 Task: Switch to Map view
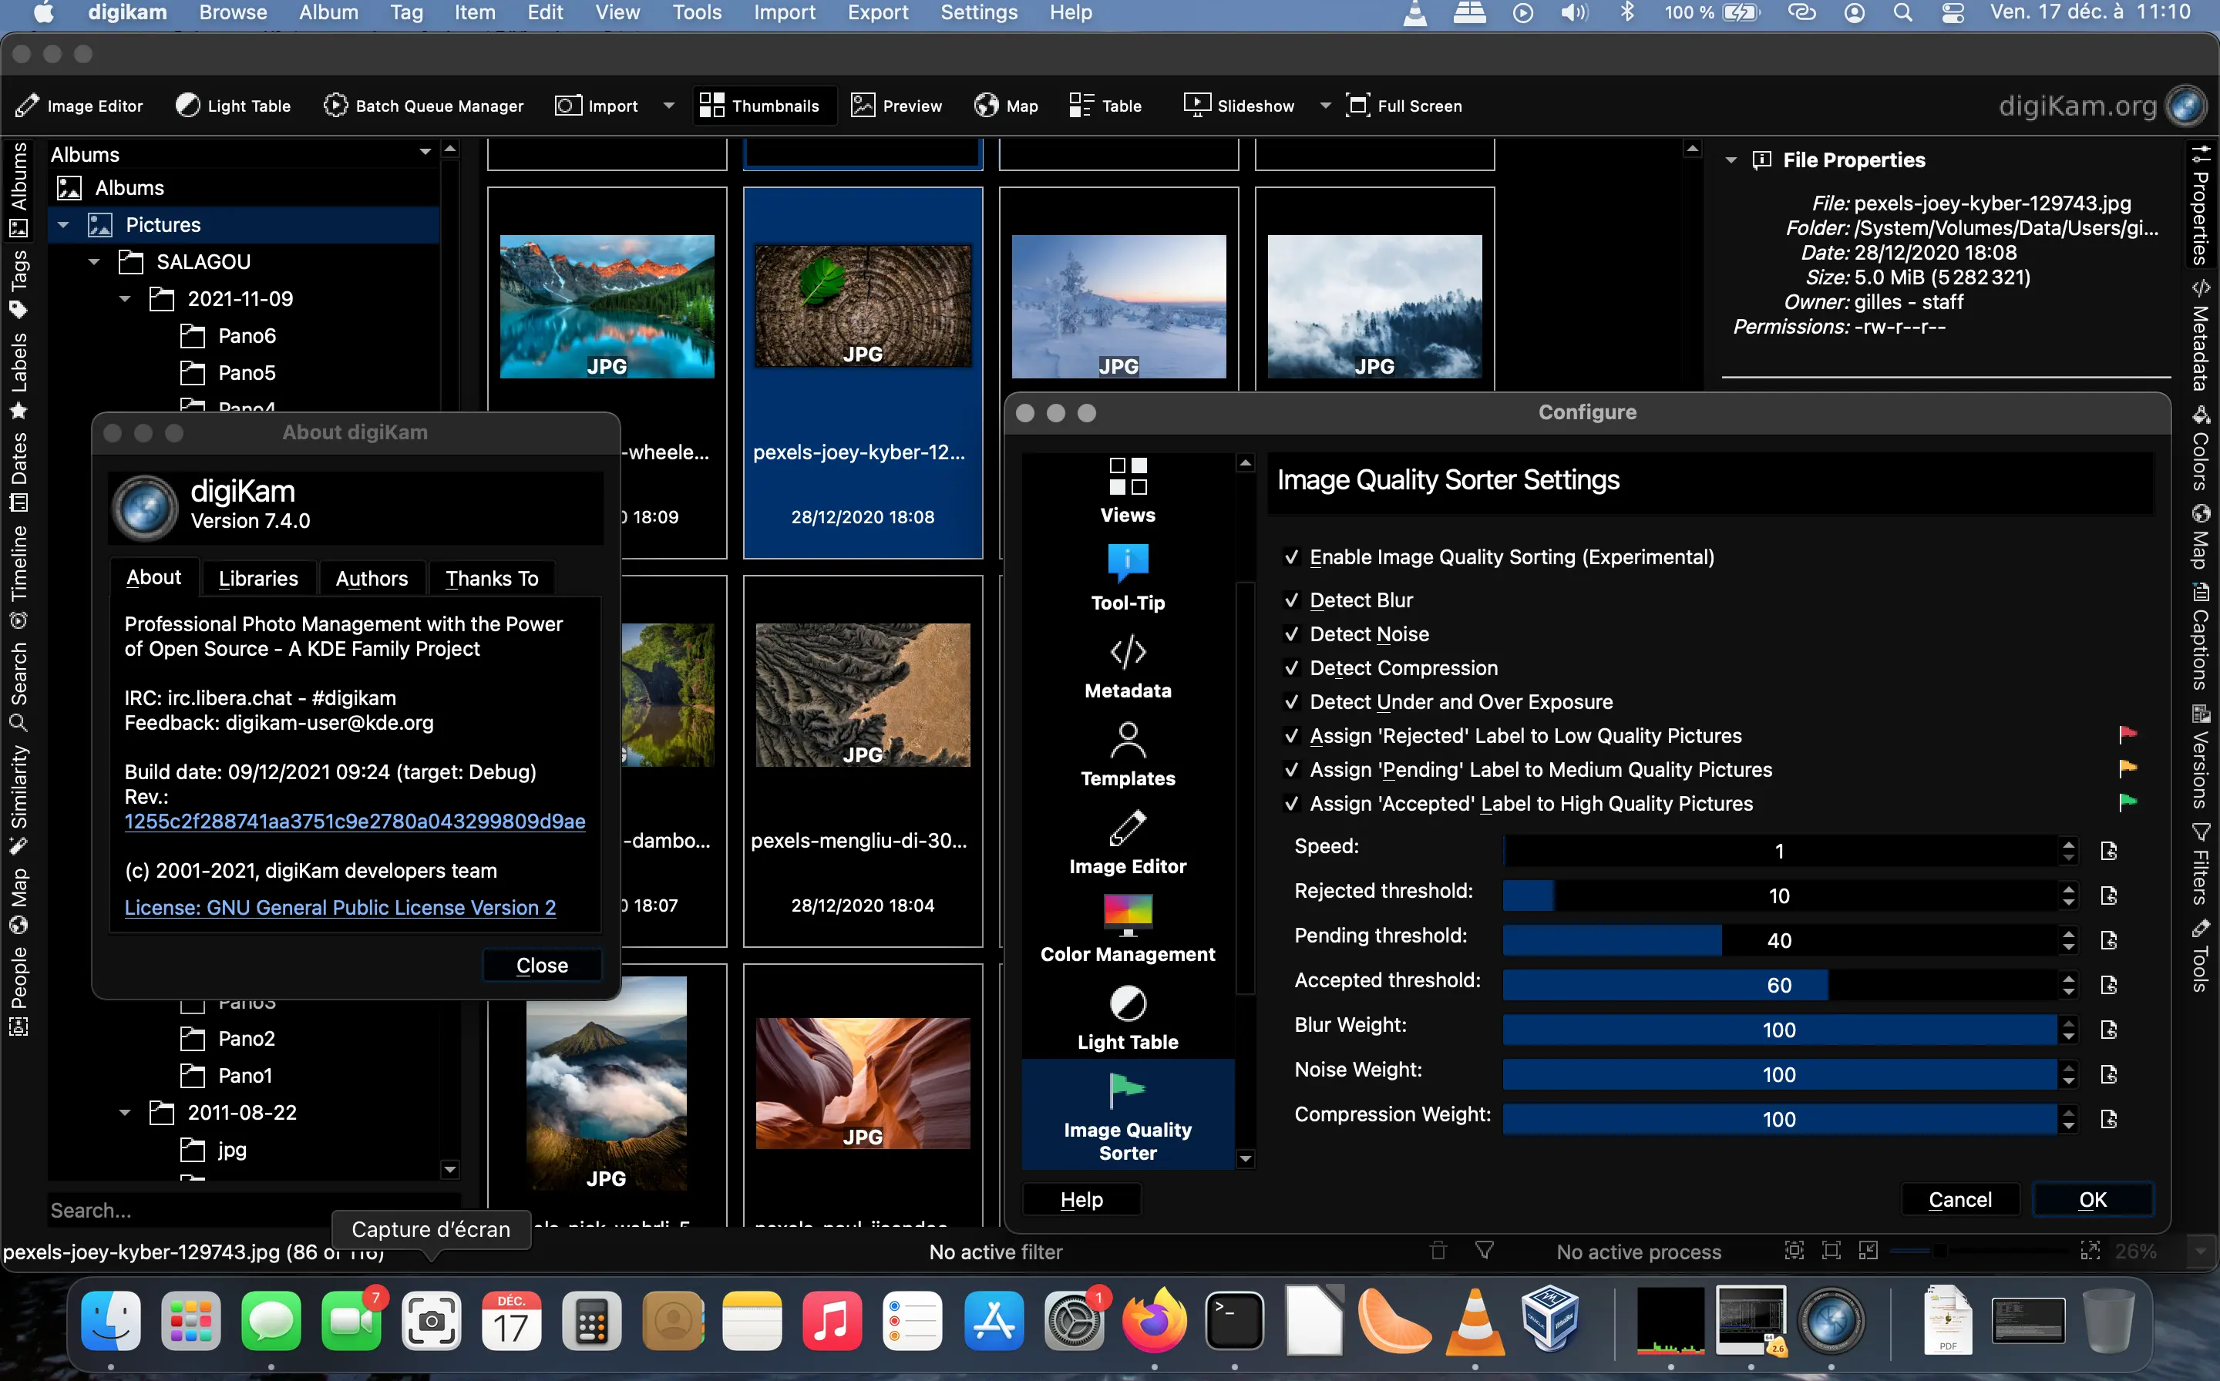(1006, 105)
